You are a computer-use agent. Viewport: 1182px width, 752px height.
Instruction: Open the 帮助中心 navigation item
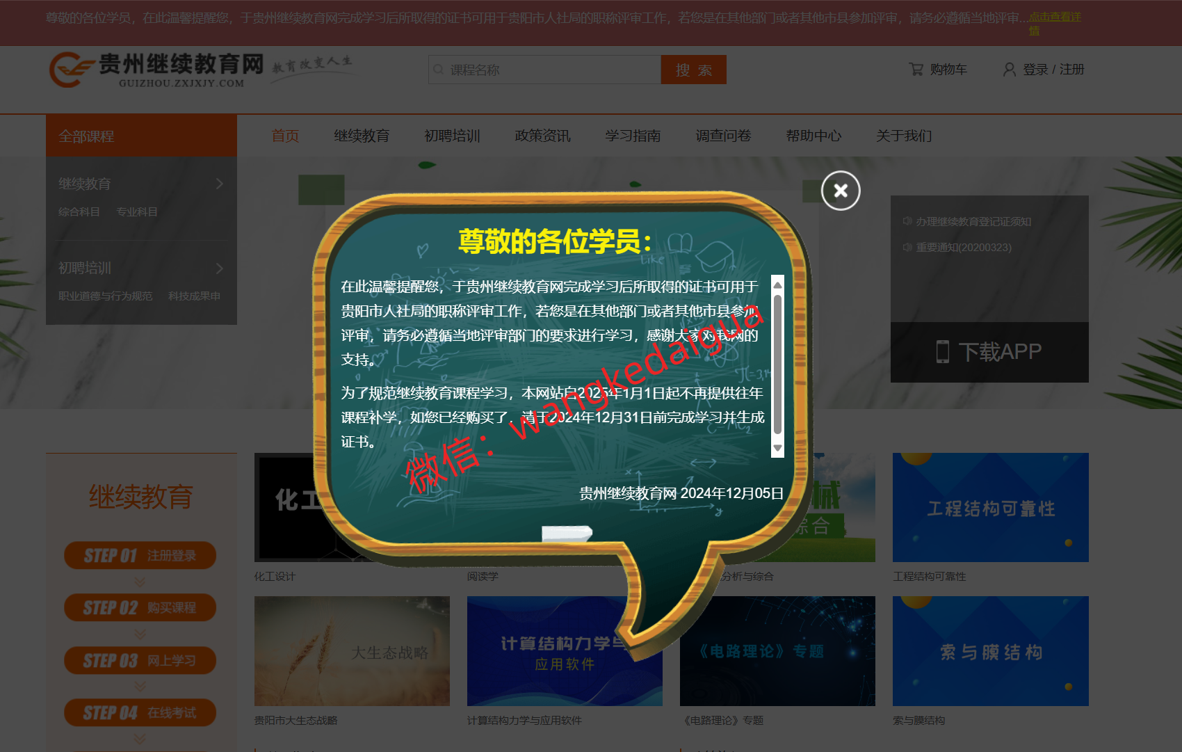click(x=813, y=136)
